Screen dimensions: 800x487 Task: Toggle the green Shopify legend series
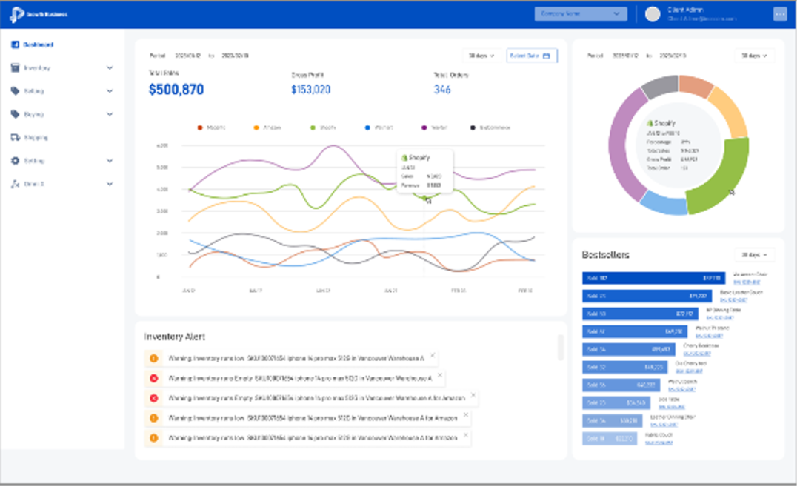point(323,127)
